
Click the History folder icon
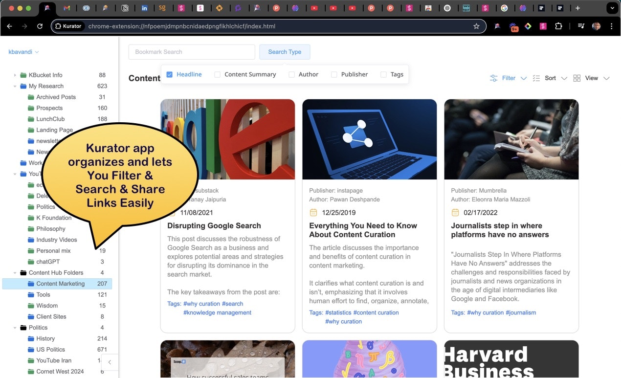point(31,339)
